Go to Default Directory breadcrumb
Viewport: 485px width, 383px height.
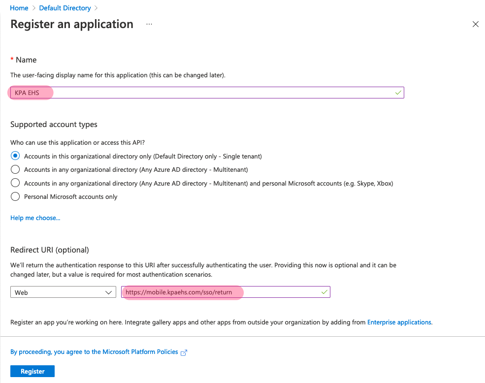tap(65, 8)
